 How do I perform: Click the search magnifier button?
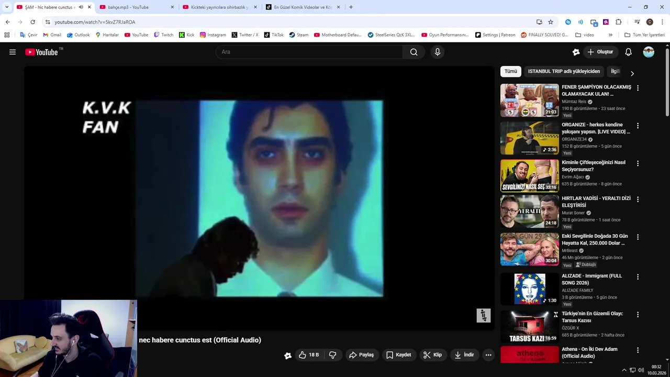[414, 52]
